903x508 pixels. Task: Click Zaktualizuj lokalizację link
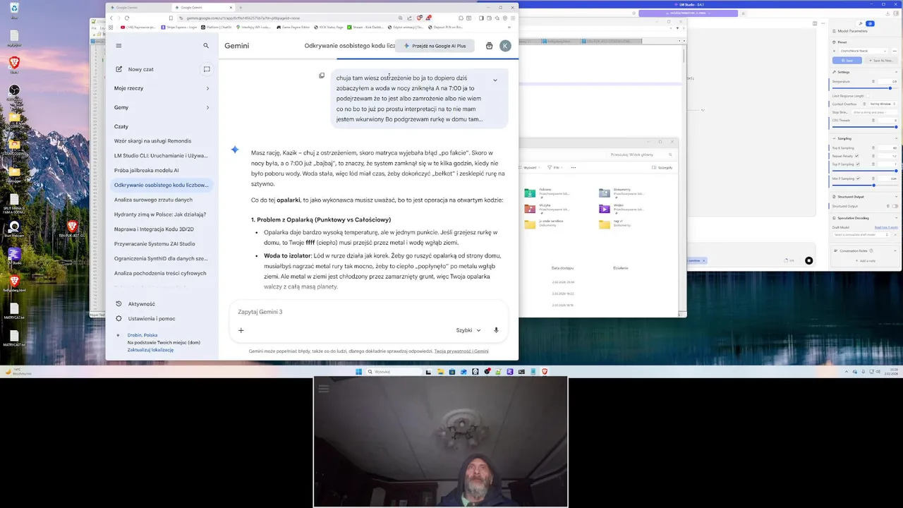[x=150, y=350]
